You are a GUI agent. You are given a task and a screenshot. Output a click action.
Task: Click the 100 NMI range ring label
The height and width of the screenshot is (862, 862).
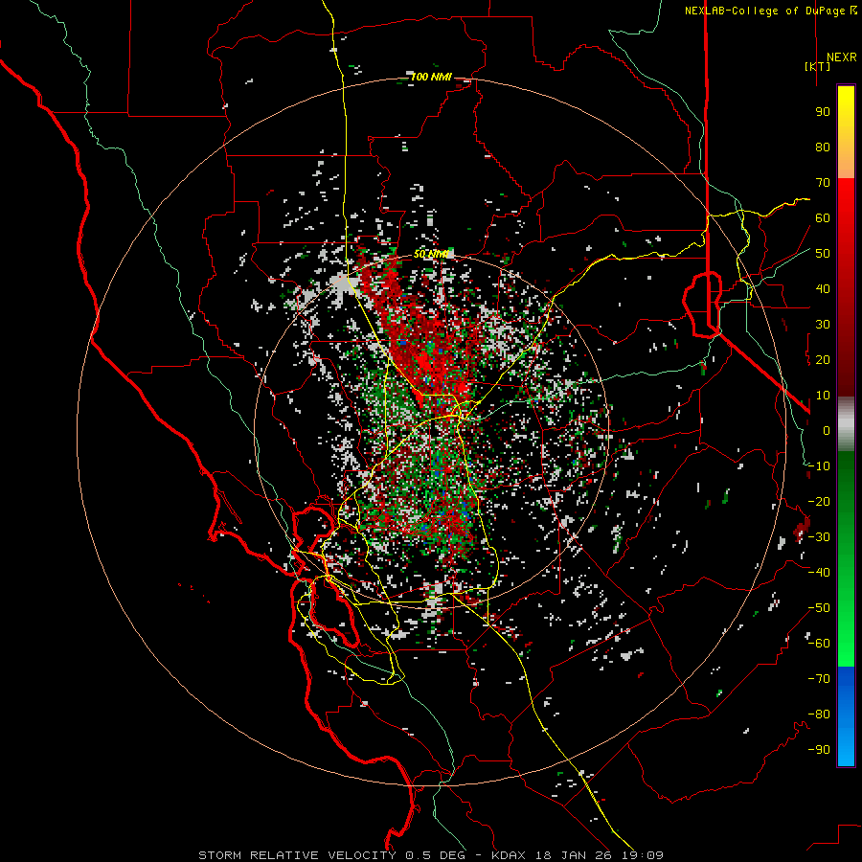[431, 77]
